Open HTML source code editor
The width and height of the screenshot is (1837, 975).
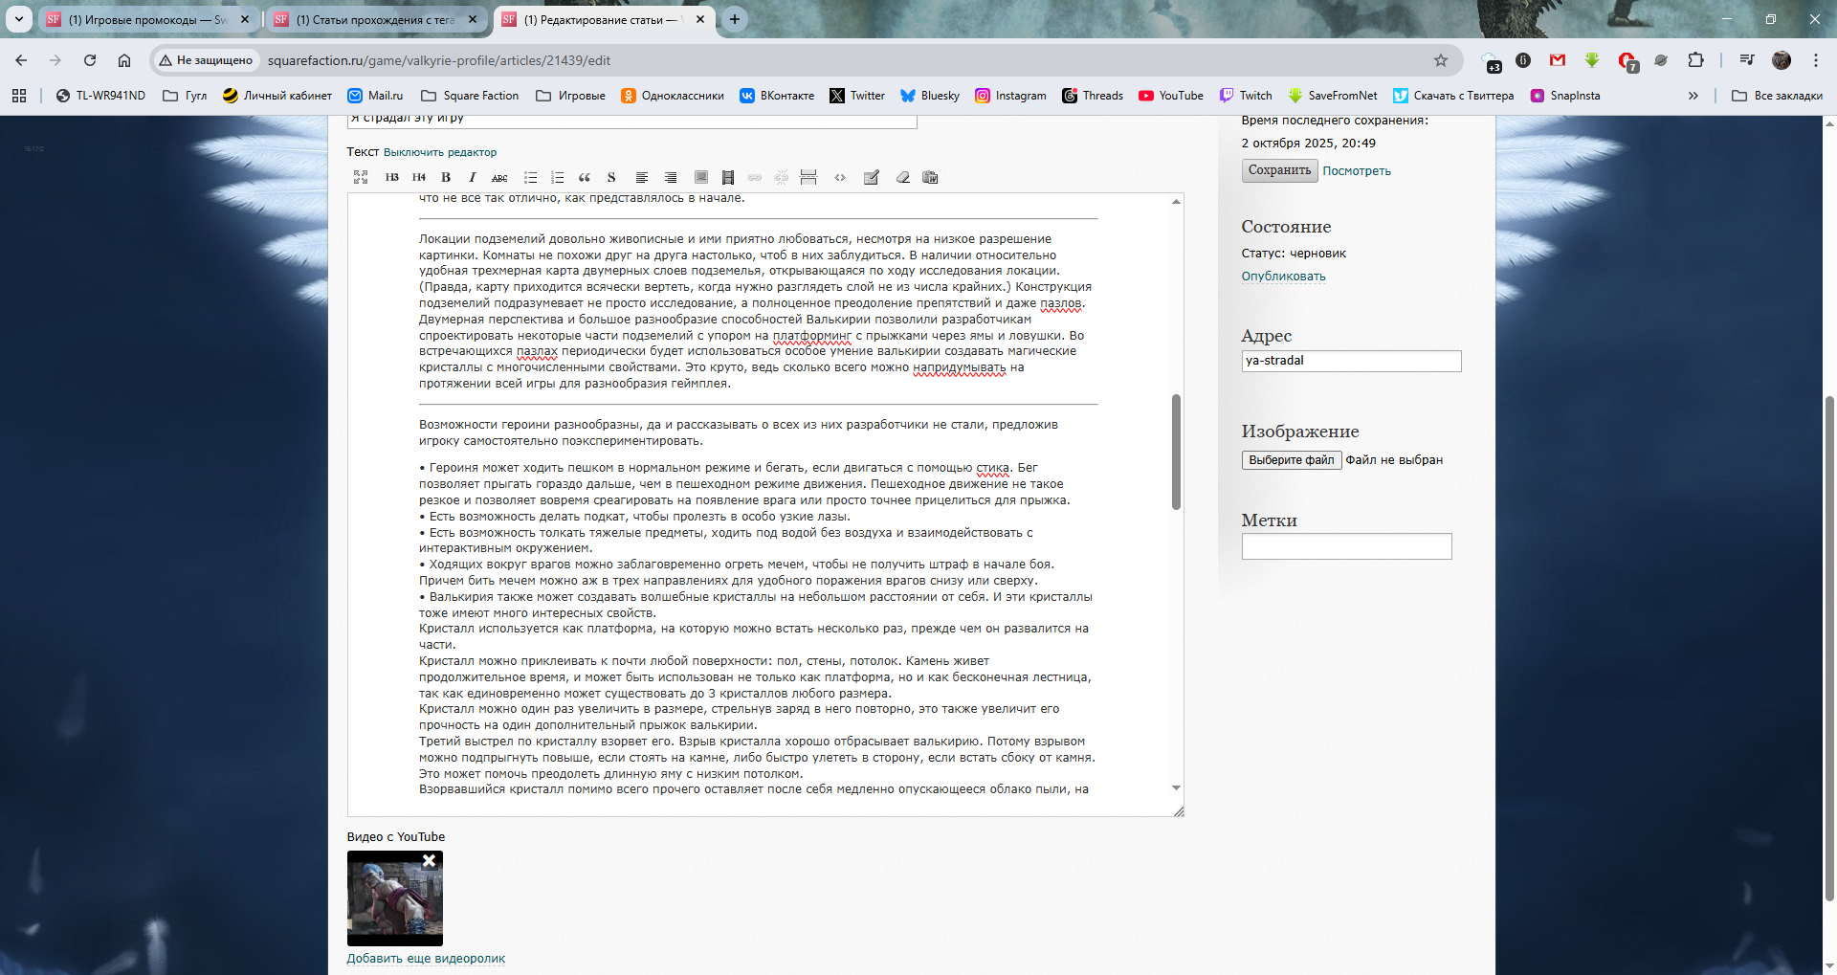pyautogui.click(x=840, y=177)
